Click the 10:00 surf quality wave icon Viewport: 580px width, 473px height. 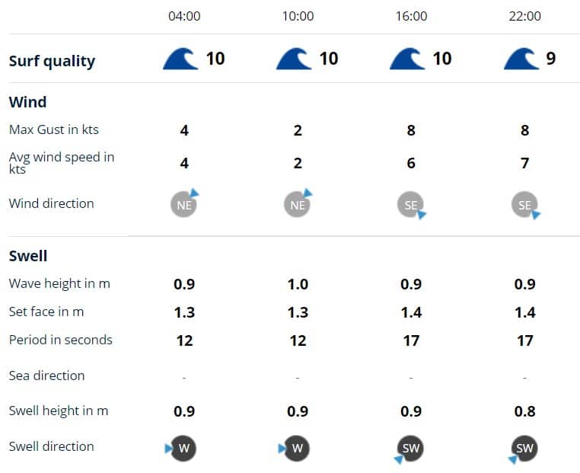tap(294, 59)
